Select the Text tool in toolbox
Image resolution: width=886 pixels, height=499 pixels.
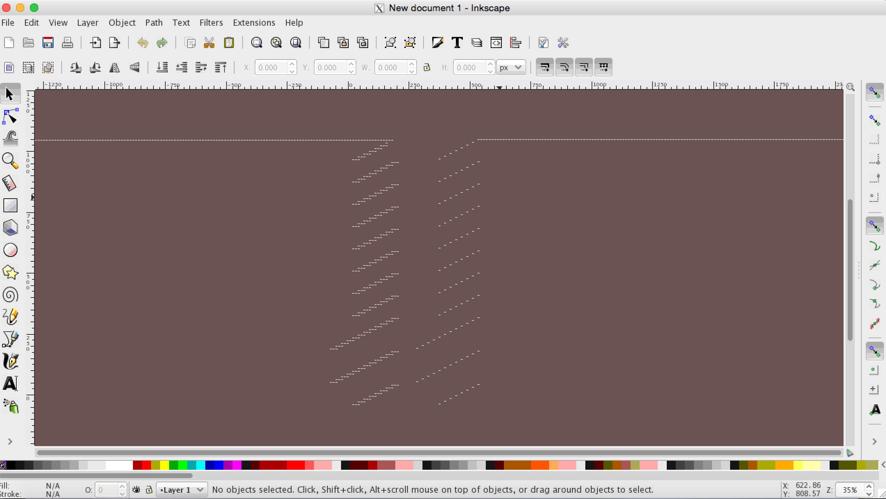pyautogui.click(x=10, y=384)
